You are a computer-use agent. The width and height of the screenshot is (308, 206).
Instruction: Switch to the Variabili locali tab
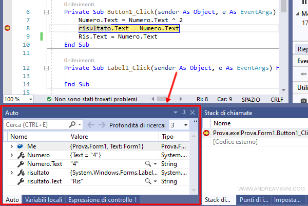[x=44, y=200]
